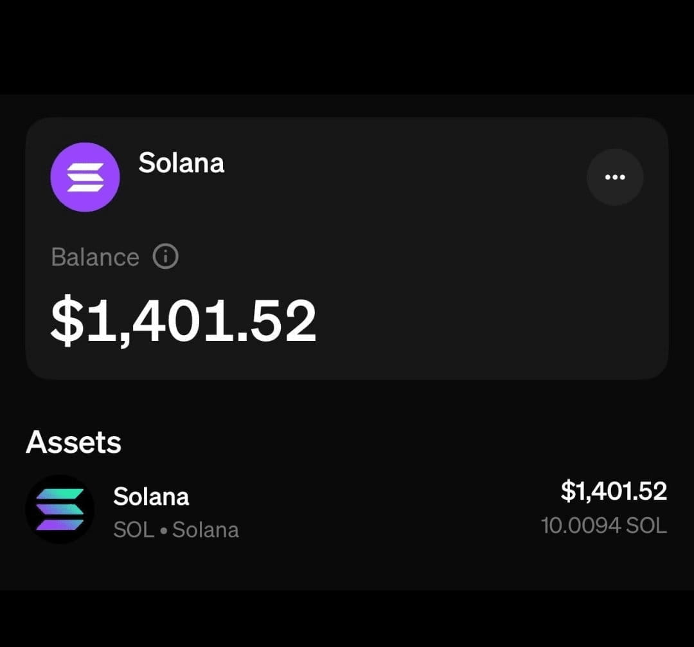Screen dimensions: 694x647
Task: Click the Solana network label after the bullet
Action: 206,530
